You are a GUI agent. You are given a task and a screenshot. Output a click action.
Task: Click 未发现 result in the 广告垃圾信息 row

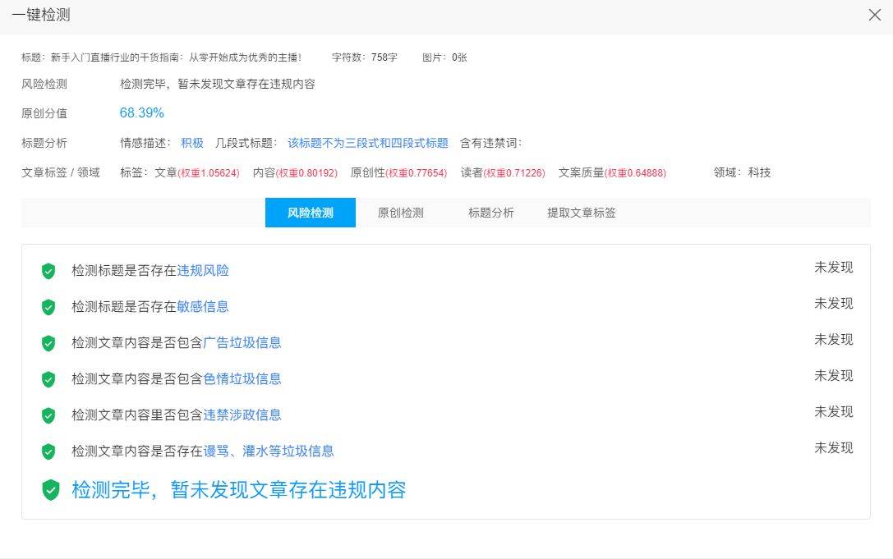[834, 340]
